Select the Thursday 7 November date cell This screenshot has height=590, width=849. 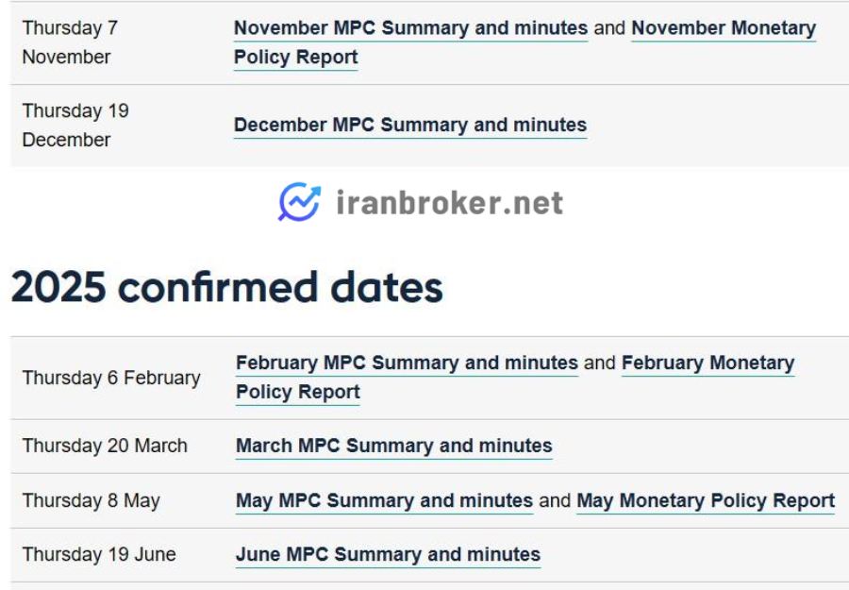tap(70, 42)
